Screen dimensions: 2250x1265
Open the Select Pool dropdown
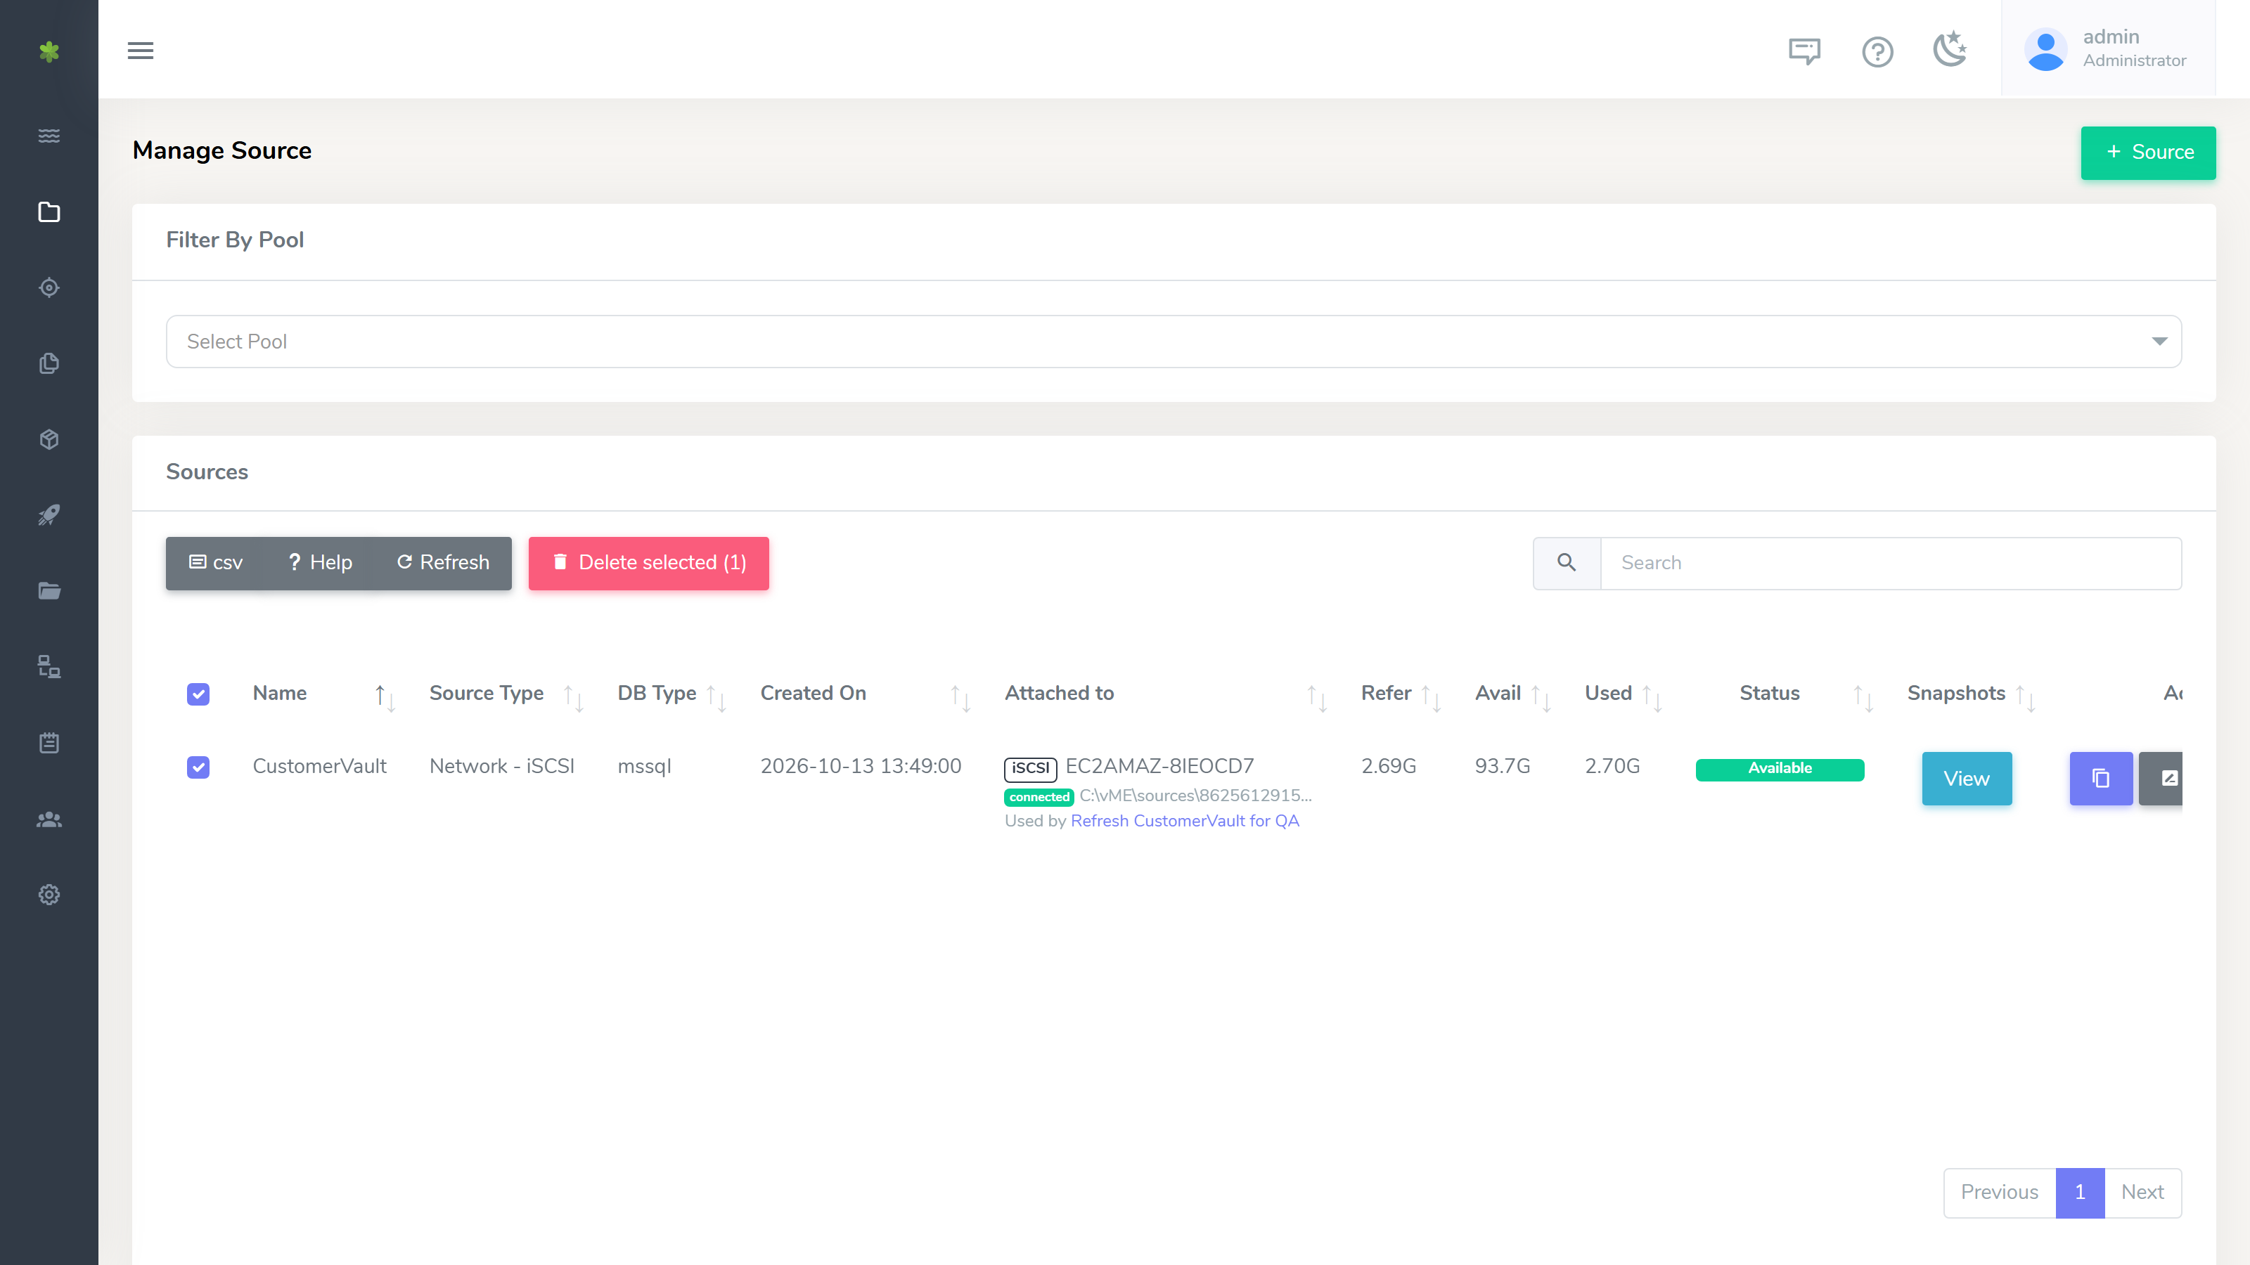click(x=1173, y=342)
